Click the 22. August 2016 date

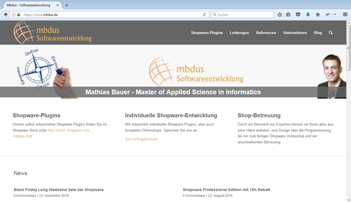pos(220,196)
